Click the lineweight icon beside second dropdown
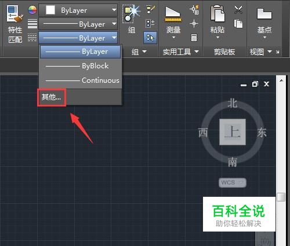This screenshot has height=246, width=290. [x=32, y=24]
